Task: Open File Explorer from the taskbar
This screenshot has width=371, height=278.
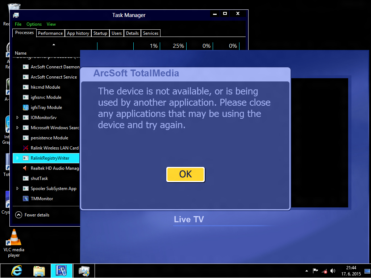Action: click(39, 271)
